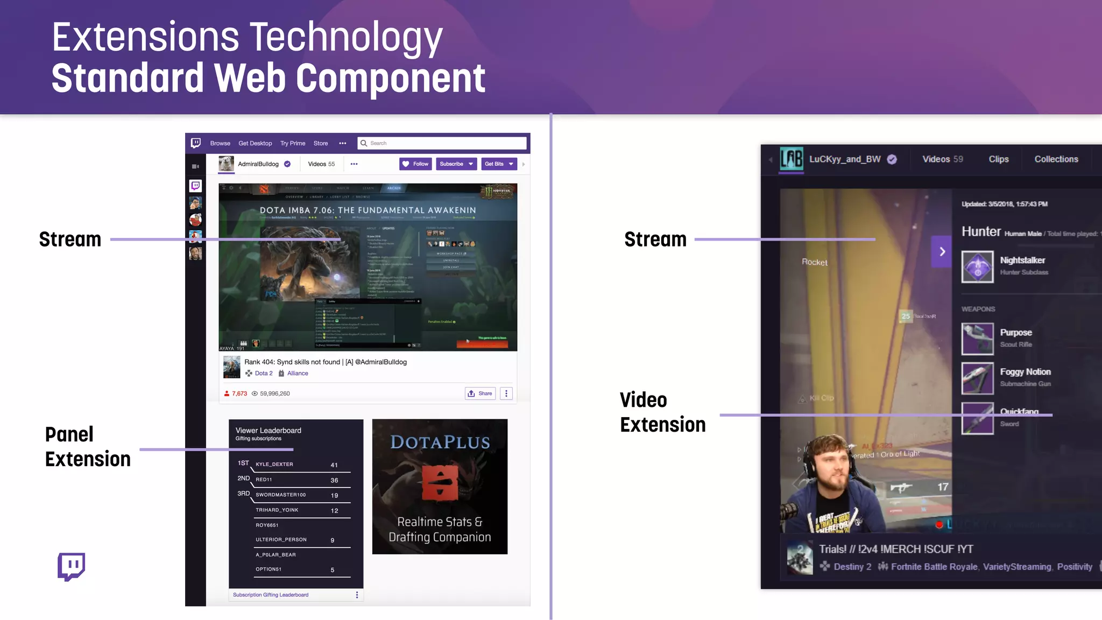The width and height of the screenshot is (1102, 620).
Task: Open the VarietyStreaming community link
Action: [x=1017, y=567]
